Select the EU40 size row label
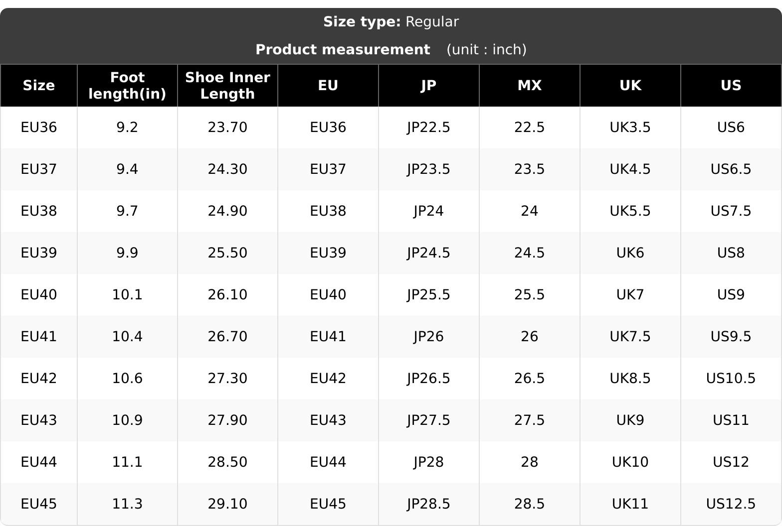This screenshot has width=782, height=526. 39,295
